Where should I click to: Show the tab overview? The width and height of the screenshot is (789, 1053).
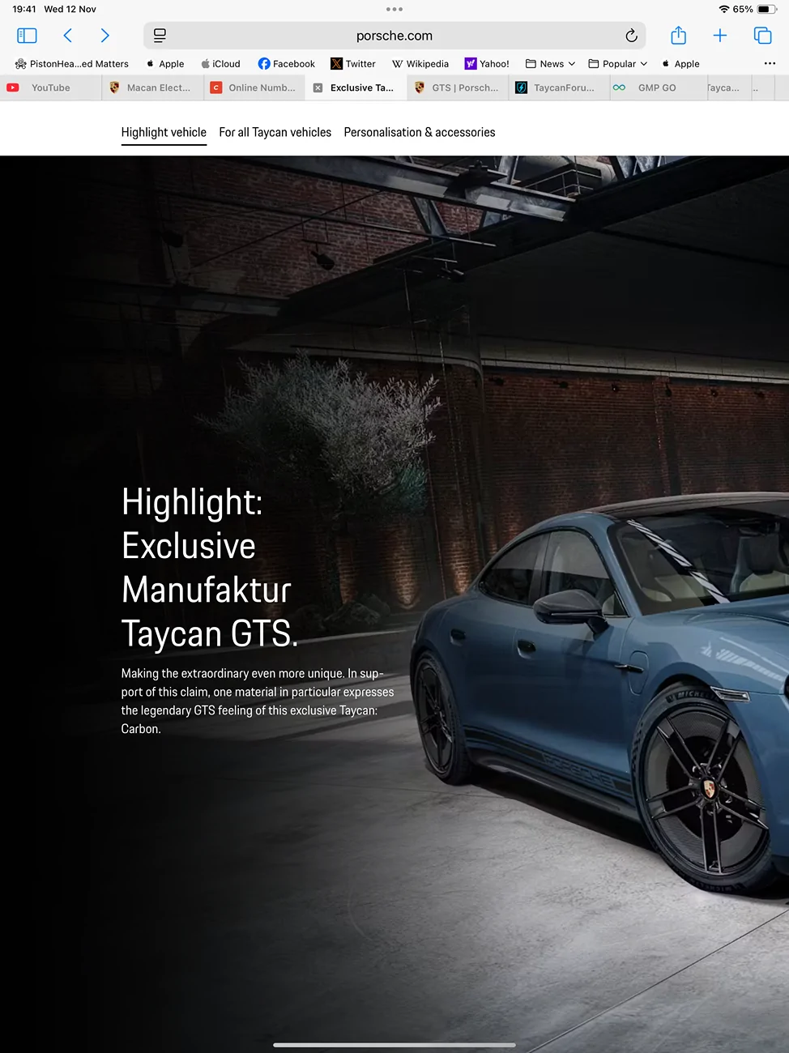click(762, 36)
